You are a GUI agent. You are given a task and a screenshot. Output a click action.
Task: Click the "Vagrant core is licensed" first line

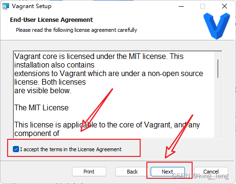[99, 56]
